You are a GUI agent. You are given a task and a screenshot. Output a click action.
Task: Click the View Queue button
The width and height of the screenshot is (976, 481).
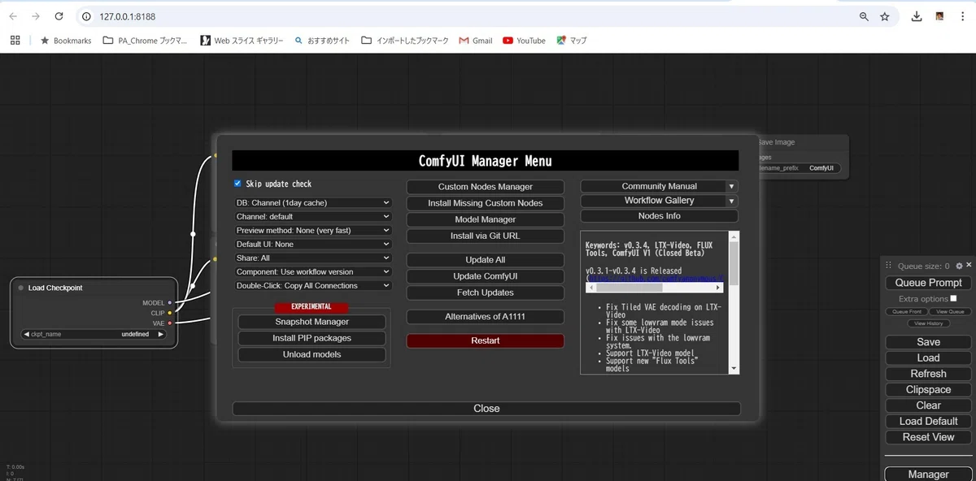[950, 312]
